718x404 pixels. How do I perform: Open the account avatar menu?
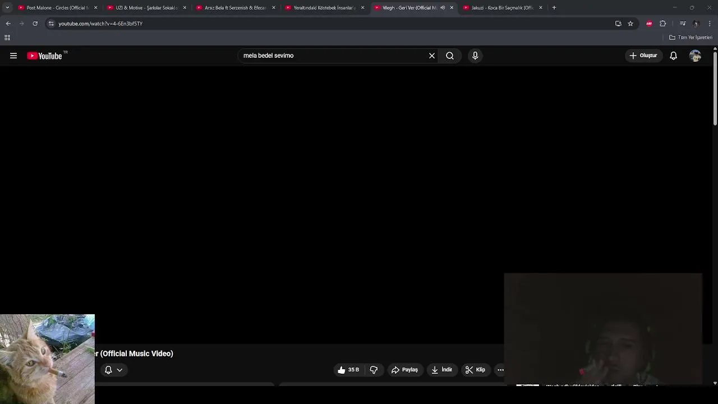[695, 56]
